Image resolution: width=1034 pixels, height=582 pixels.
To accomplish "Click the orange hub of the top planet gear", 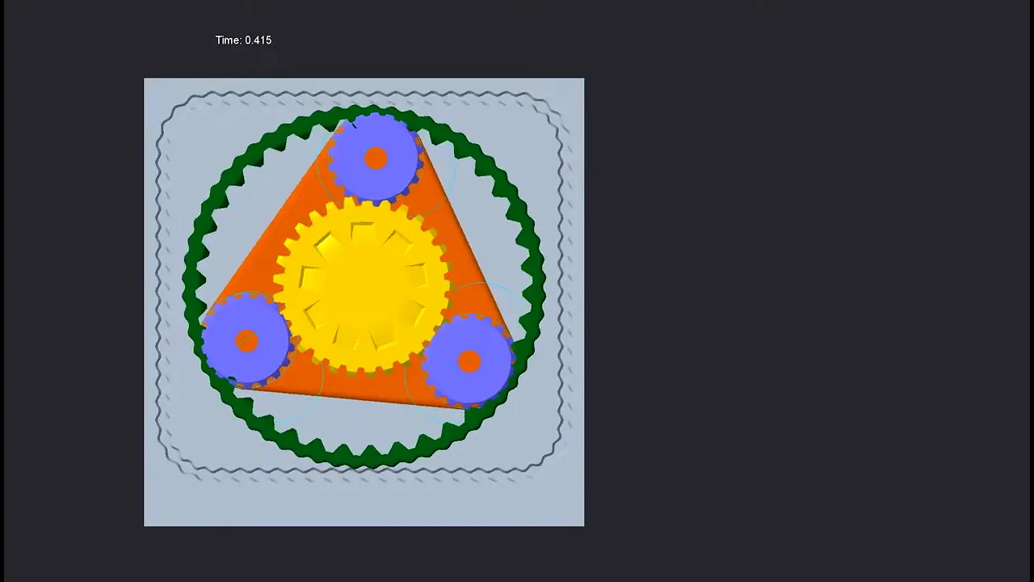I will (x=376, y=158).
